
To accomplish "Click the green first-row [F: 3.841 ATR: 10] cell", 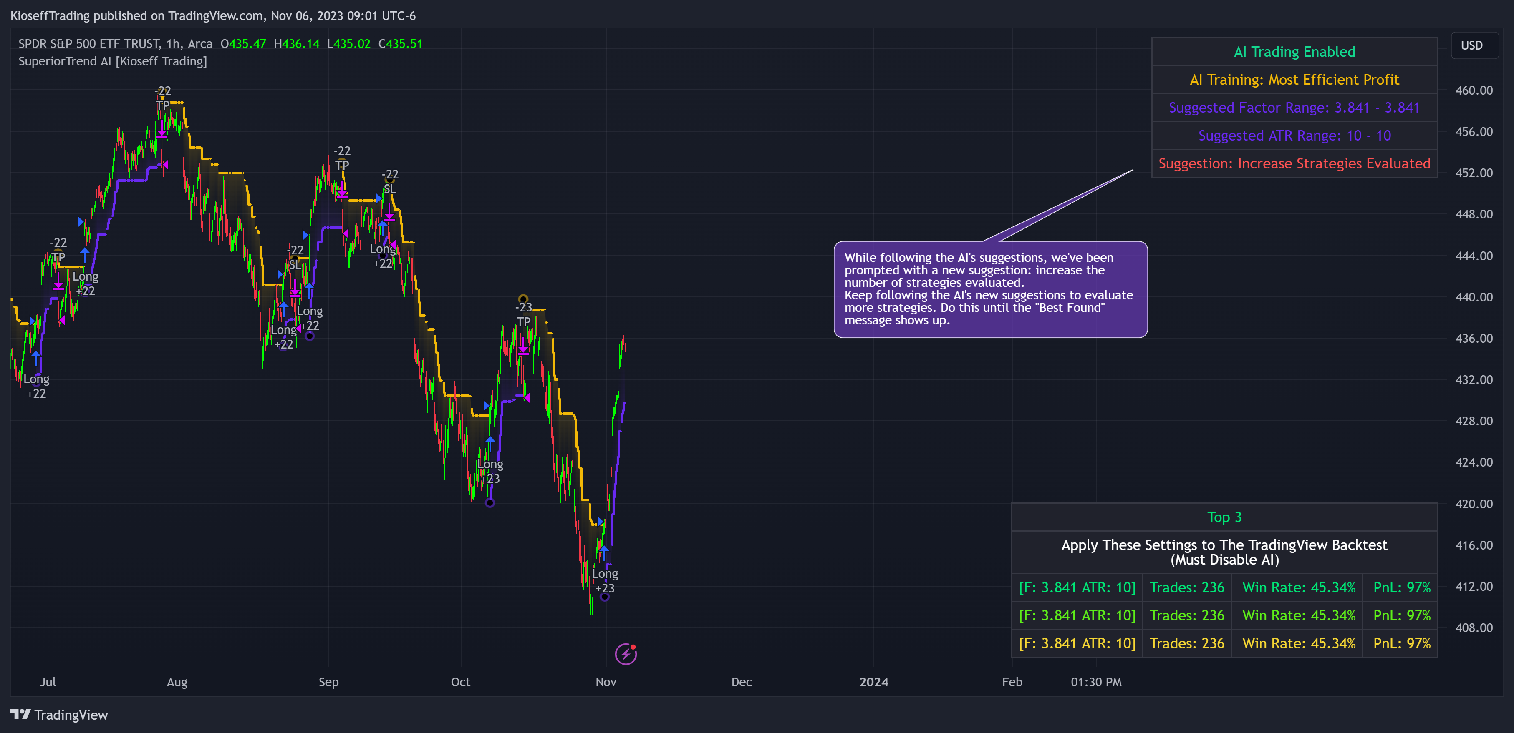I will pyautogui.click(x=1077, y=587).
